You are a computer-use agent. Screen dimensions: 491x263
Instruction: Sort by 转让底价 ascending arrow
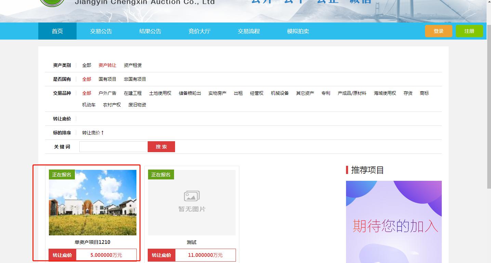coord(93,133)
